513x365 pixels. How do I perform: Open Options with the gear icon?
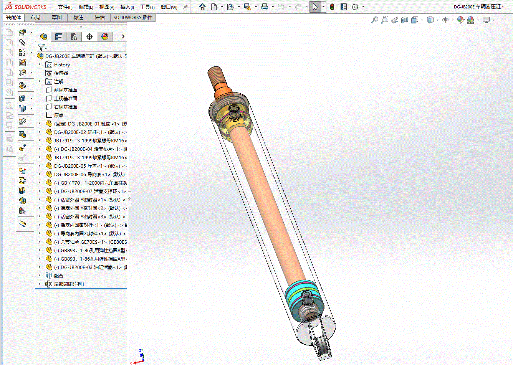(355, 7)
